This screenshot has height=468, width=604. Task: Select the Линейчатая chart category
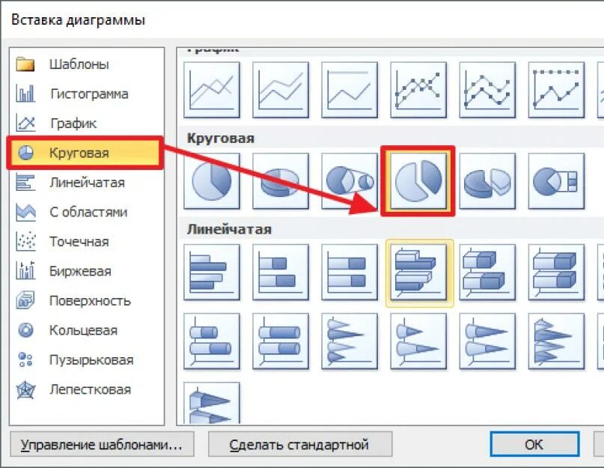click(87, 183)
